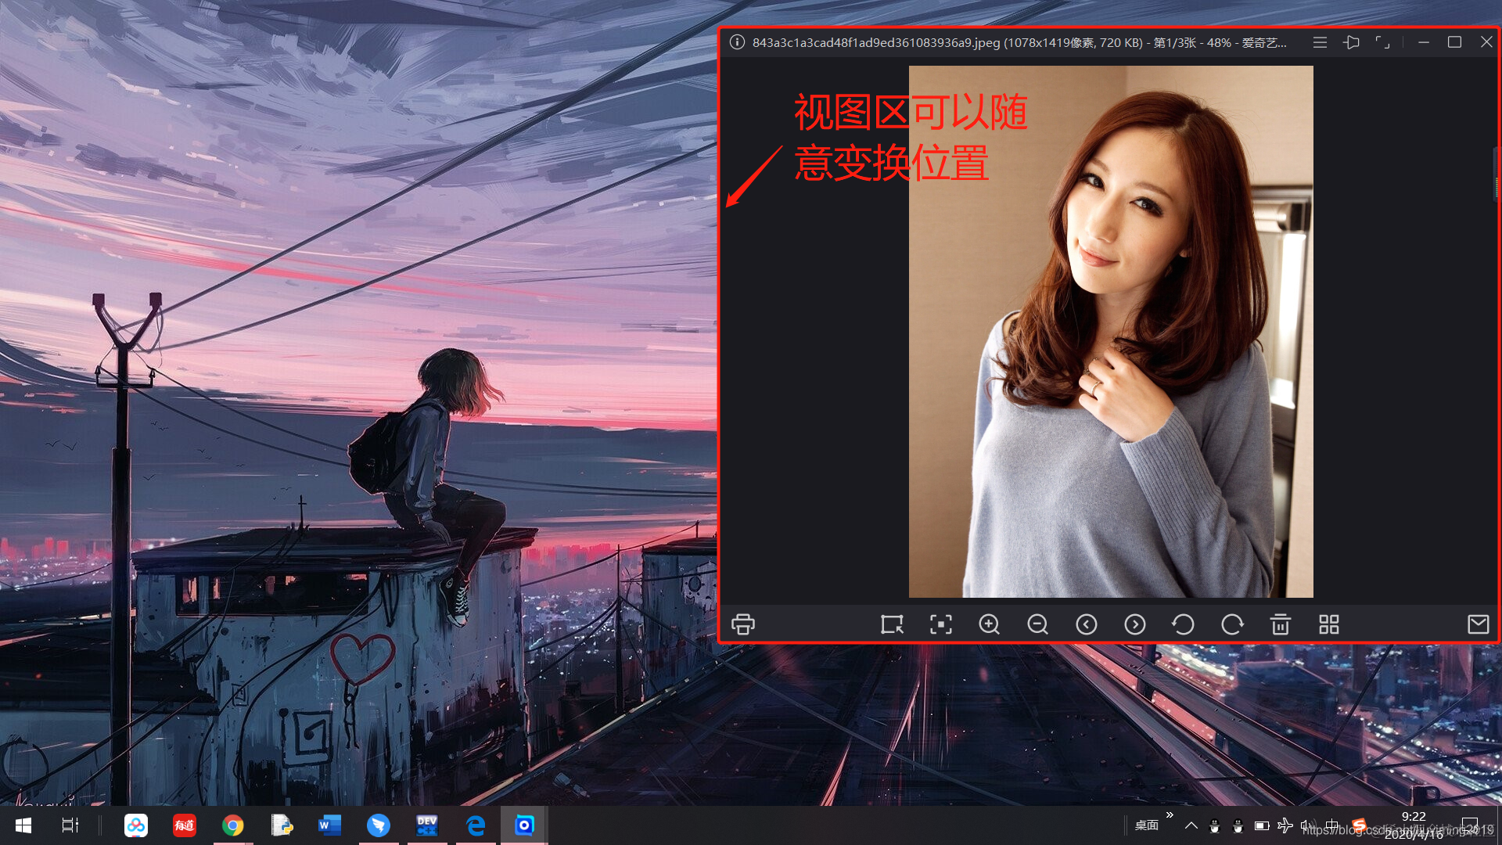The image size is (1502, 845).
Task: Rotate image clockwise
Action: click(x=1232, y=624)
